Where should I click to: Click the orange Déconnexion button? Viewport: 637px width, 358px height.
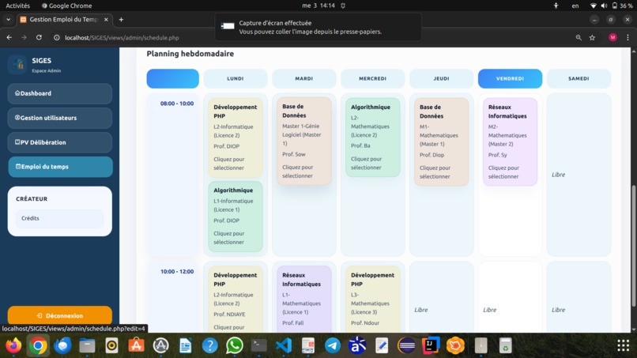(x=60, y=315)
